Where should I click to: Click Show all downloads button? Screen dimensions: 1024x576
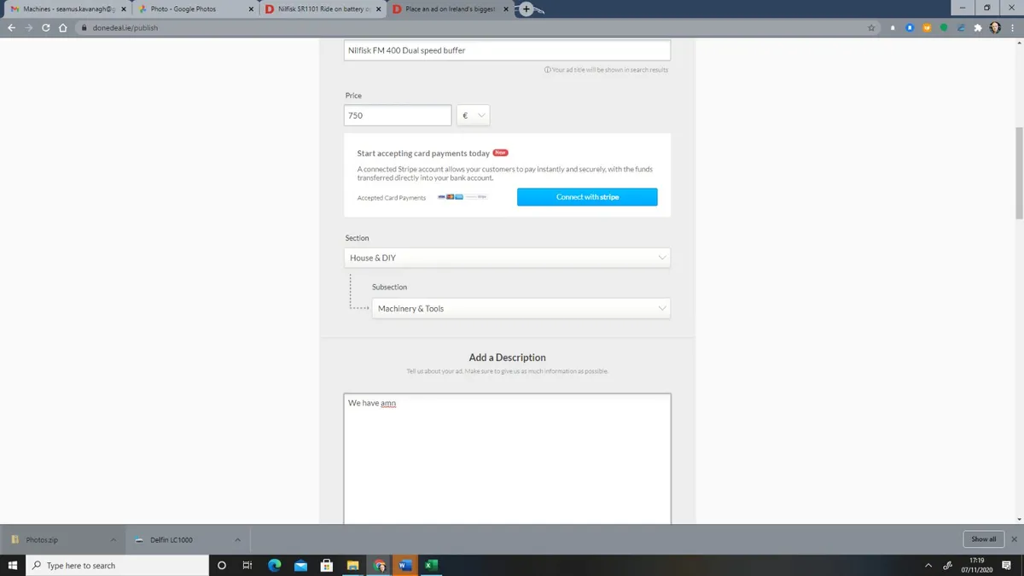(x=983, y=539)
